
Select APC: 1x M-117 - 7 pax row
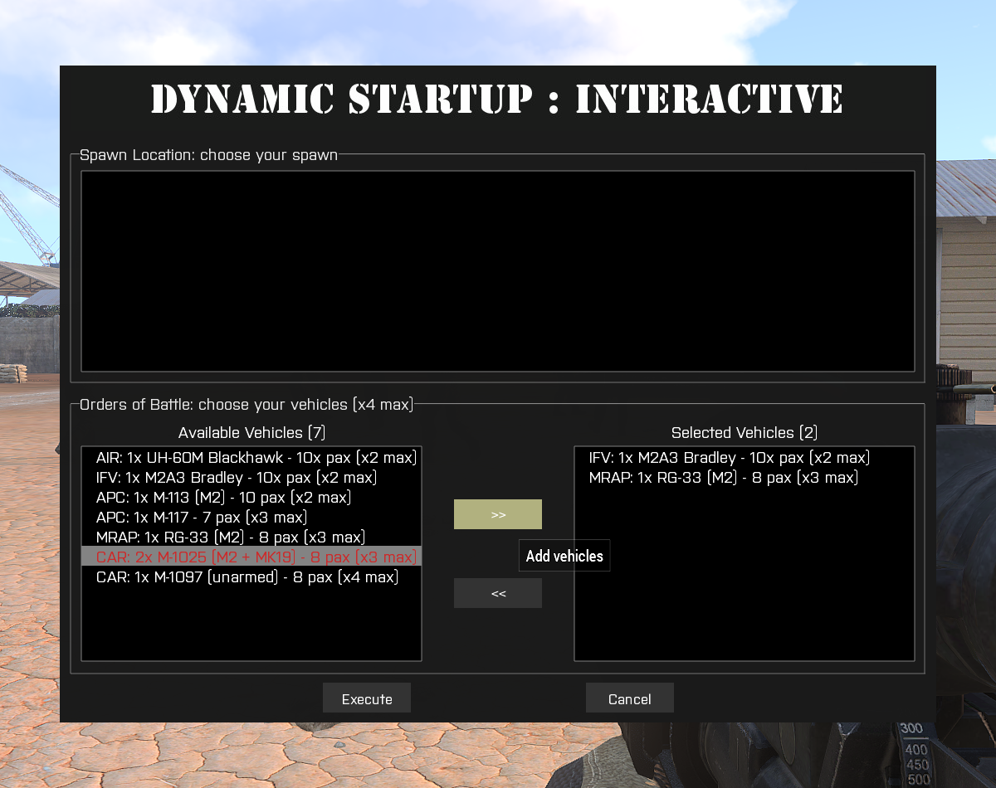pos(251,518)
